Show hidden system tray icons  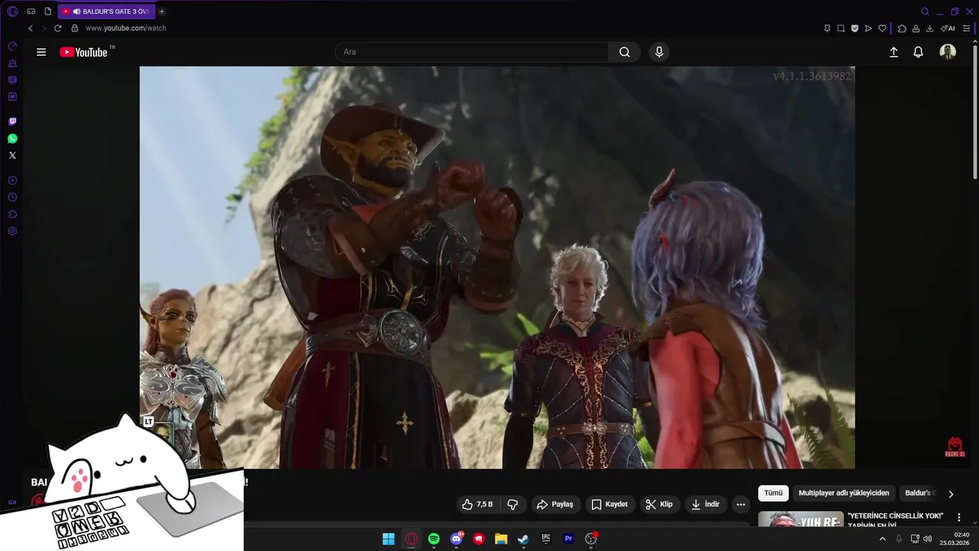(x=882, y=539)
